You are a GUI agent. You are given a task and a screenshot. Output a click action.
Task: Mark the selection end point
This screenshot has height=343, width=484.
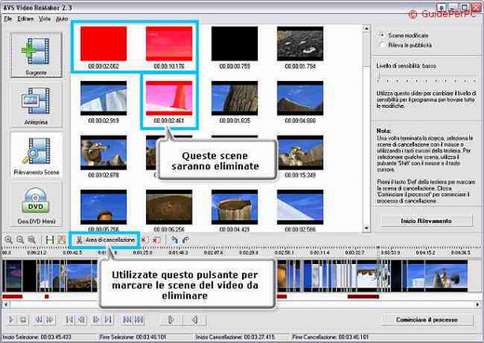tap(195, 320)
